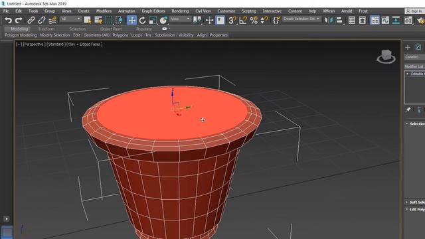Open the render teapot icon

(420, 21)
